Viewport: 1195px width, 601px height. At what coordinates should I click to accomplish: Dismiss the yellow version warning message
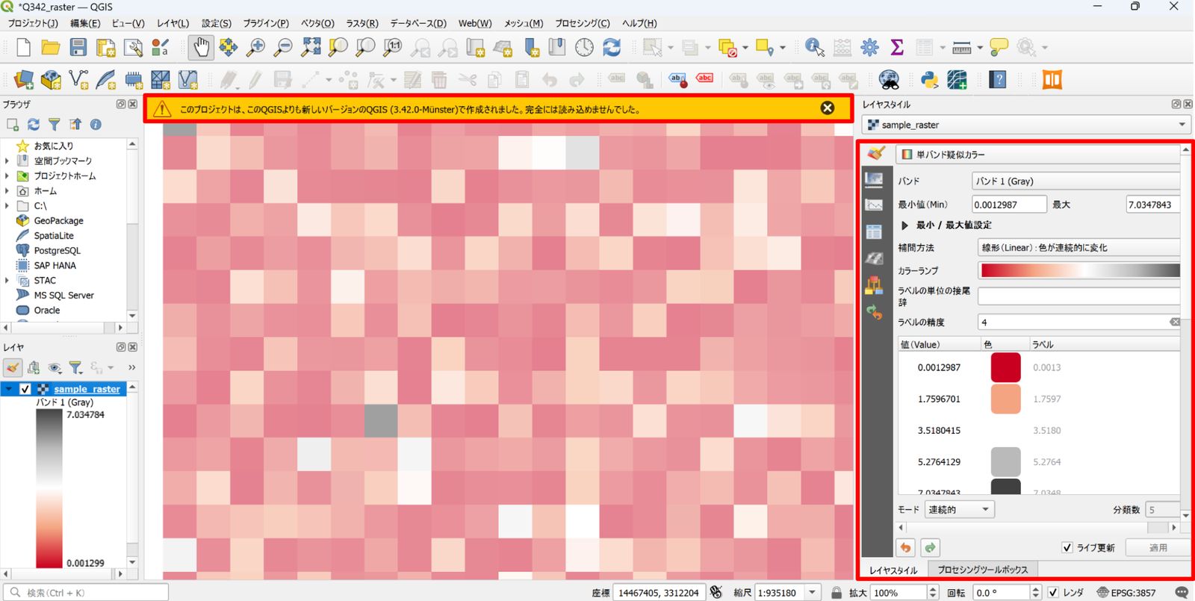828,108
